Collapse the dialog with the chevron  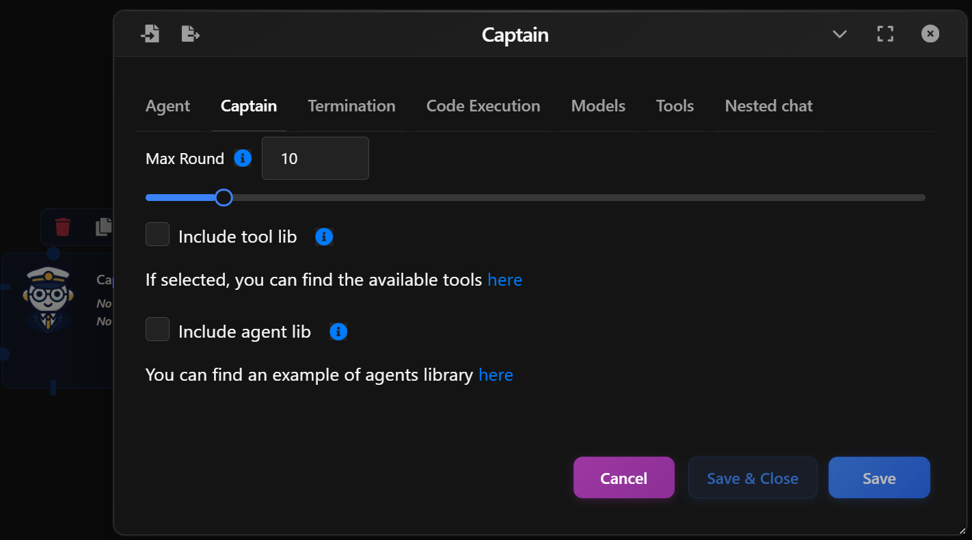pyautogui.click(x=839, y=33)
